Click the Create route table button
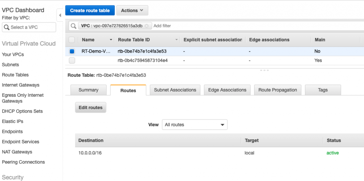The image size is (364, 181). pyautogui.click(x=90, y=10)
